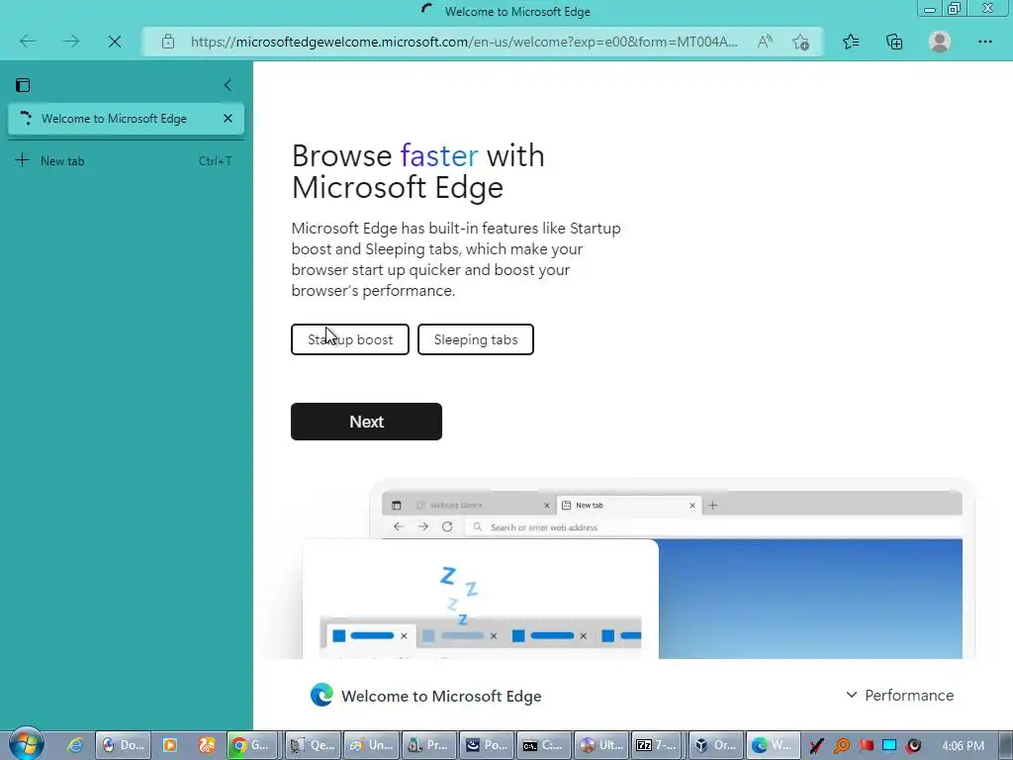Switch to the Qe... taskbar window

314,745
